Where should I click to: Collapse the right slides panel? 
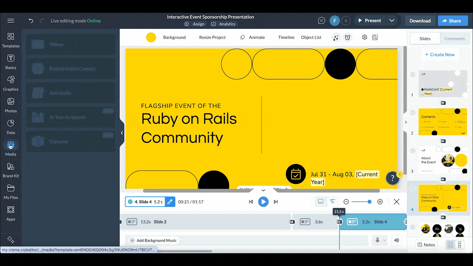tap(406, 122)
